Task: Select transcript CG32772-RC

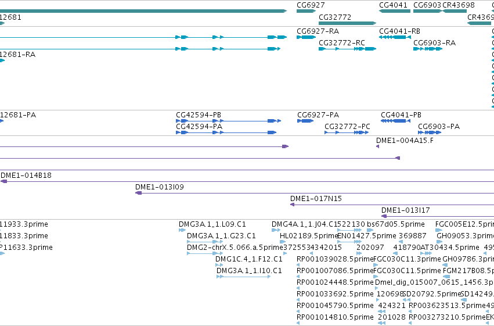Action: coord(348,49)
